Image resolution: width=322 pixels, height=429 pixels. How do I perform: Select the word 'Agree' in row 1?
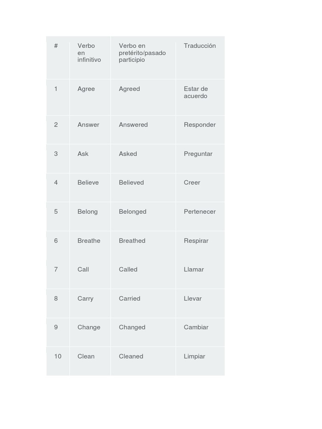tap(86, 89)
